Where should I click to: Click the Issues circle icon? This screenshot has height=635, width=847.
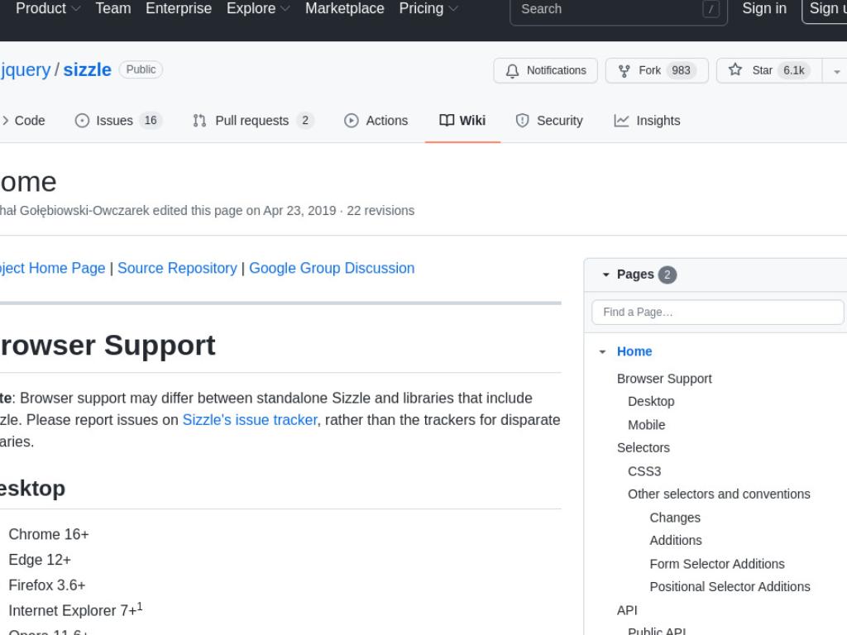pyautogui.click(x=82, y=121)
